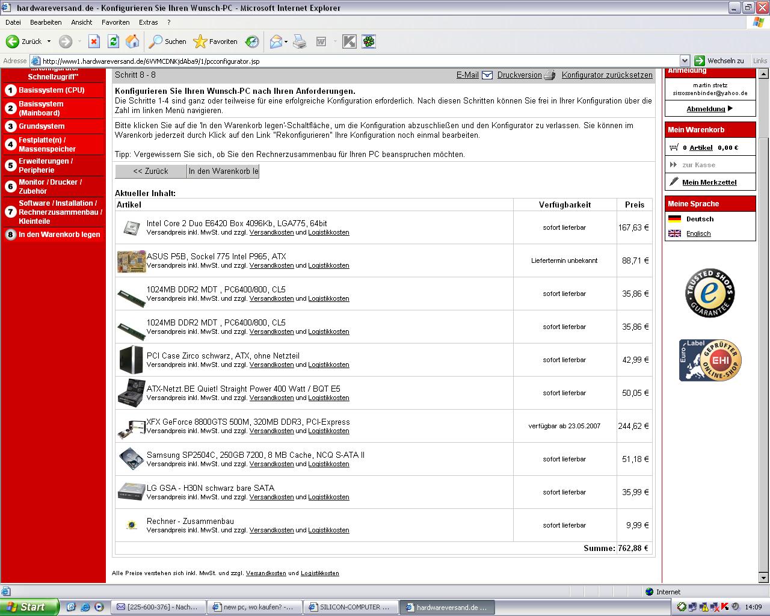Open the Bearbeiten menu
Image resolution: width=770 pixels, height=616 pixels.
click(x=46, y=22)
